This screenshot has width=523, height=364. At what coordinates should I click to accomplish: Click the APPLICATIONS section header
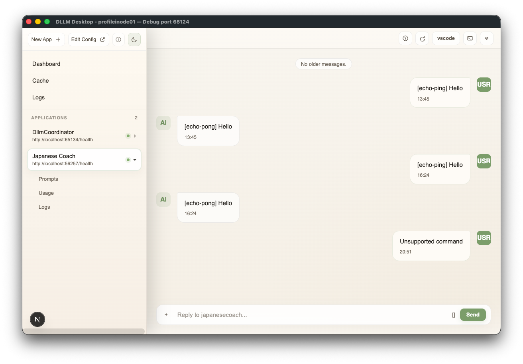coord(49,118)
